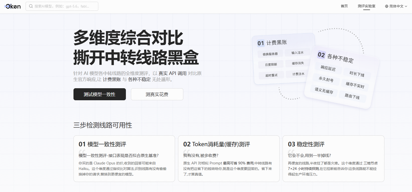The image size is (412, 192).
Task: Select the 语义无缓存 tag
Action: click(x=324, y=90)
